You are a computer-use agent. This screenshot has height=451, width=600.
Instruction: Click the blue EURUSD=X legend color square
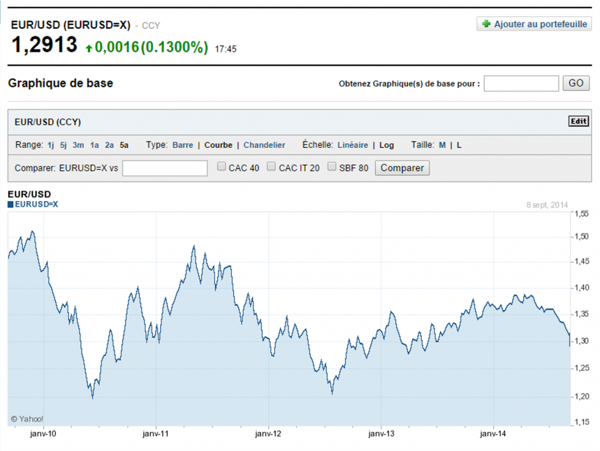pyautogui.click(x=11, y=205)
